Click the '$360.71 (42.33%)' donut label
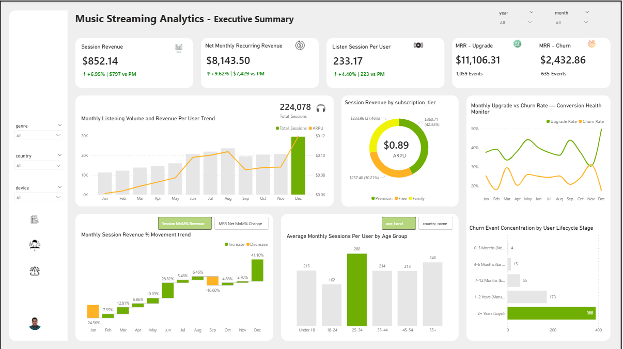 point(432,122)
